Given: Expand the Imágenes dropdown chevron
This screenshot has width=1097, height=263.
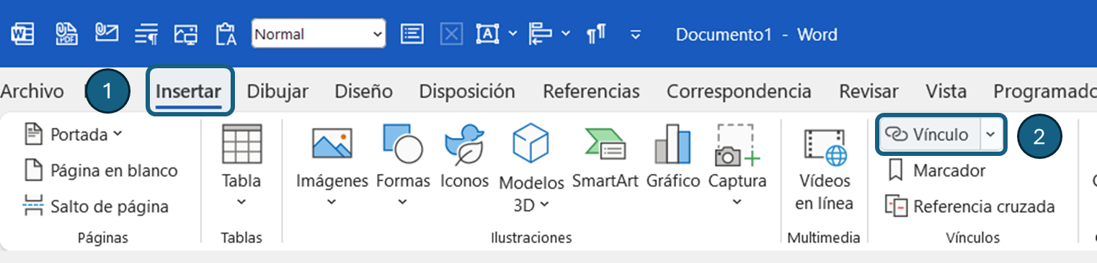Looking at the screenshot, I should click(332, 202).
